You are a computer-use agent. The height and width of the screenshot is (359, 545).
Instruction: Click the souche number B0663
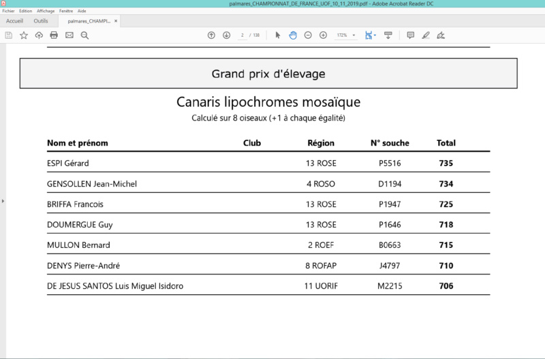390,245
